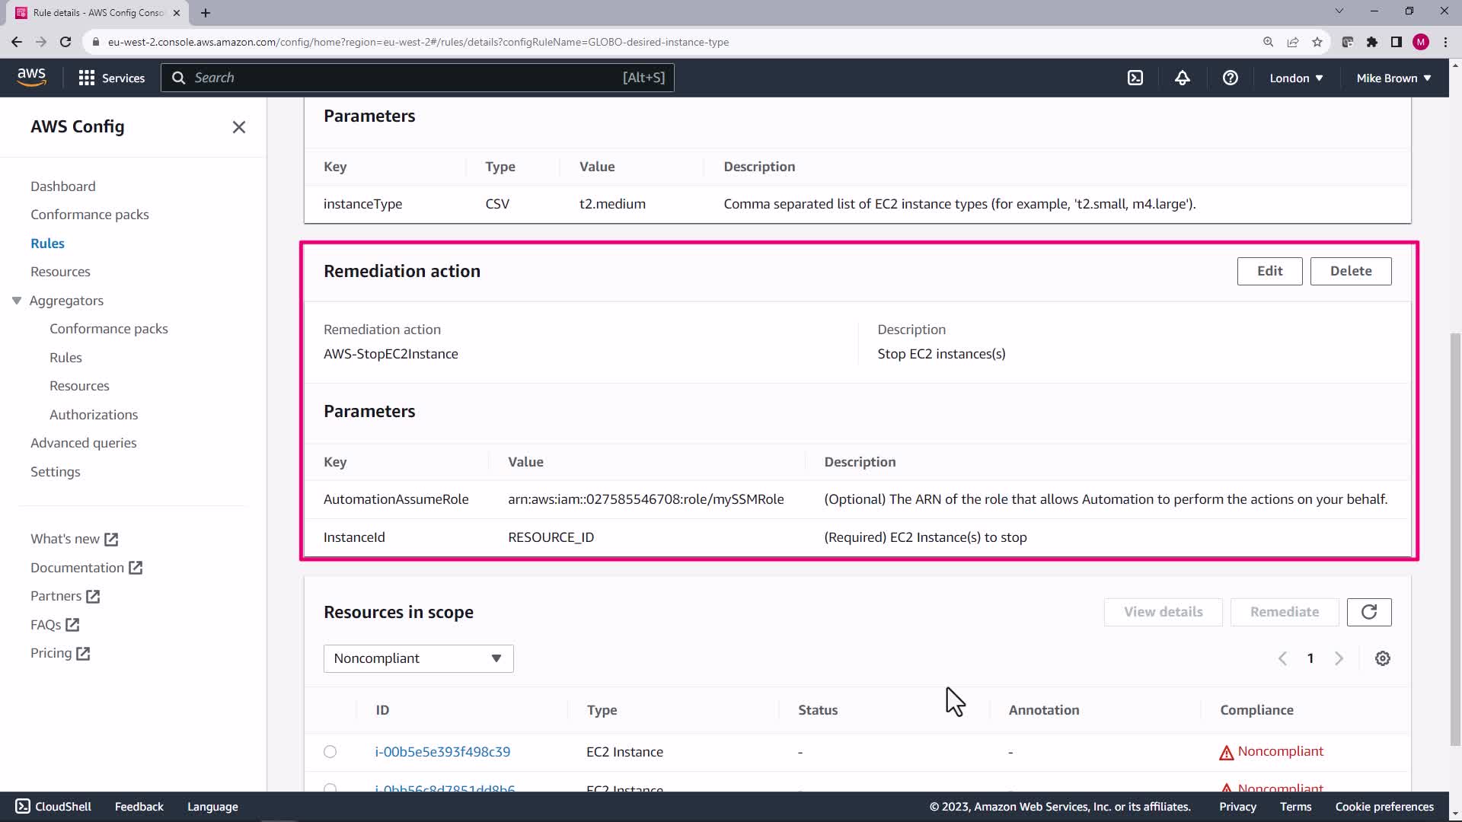Refresh the Resources in scope list
This screenshot has width=1462, height=822.
click(1368, 612)
